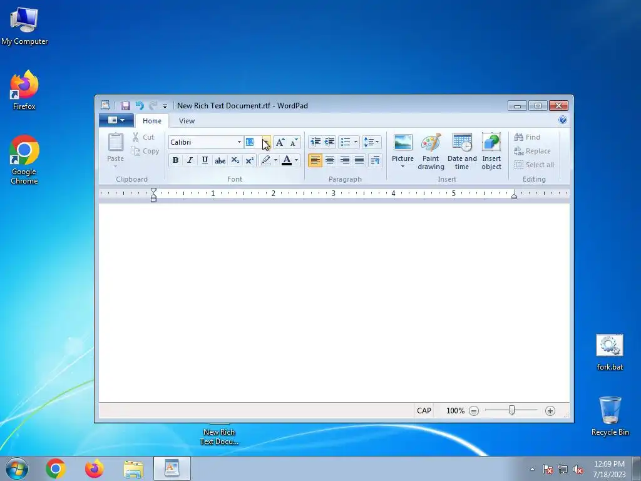Viewport: 641px width, 481px height.
Task: Start a bulleted list
Action: [x=346, y=142]
